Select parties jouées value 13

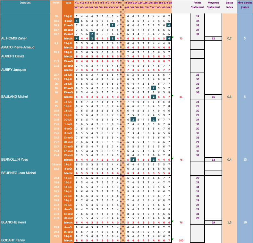245,160
